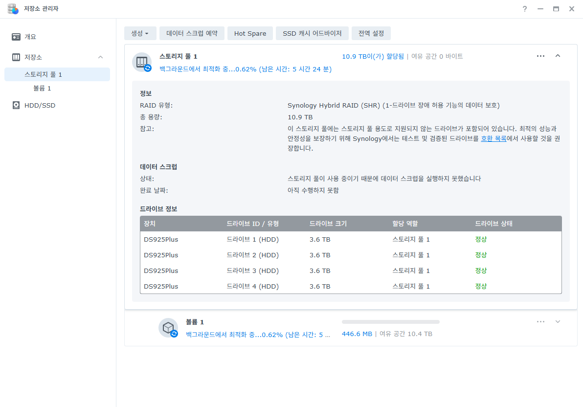The height and width of the screenshot is (407, 583).
Task: Collapse the 저장소 sidebar section arrow
Action: [100, 57]
